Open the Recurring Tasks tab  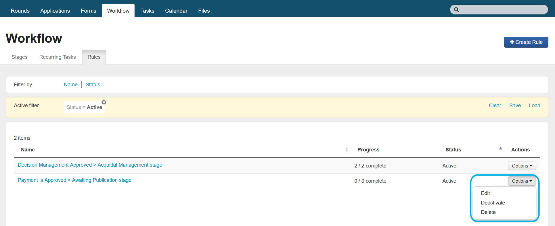[58, 57]
